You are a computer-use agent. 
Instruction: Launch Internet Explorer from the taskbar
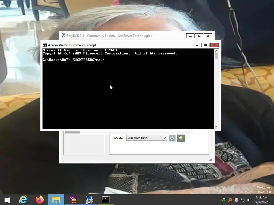pyautogui.click(x=23, y=200)
